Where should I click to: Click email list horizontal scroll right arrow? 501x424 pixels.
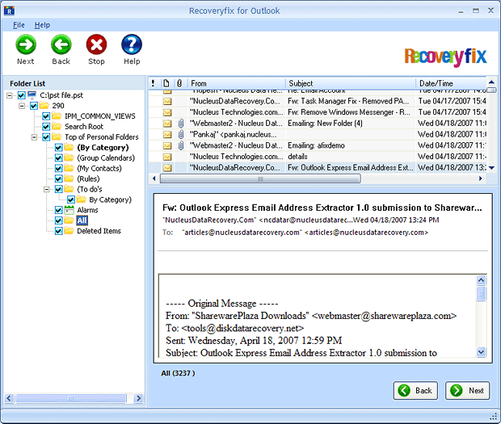pos(480,178)
